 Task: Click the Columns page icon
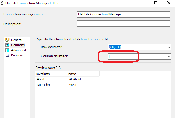click(x=7, y=45)
